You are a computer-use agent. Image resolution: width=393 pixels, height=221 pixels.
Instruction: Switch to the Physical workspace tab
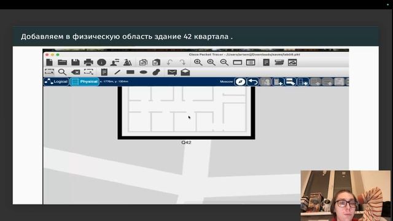click(x=85, y=82)
